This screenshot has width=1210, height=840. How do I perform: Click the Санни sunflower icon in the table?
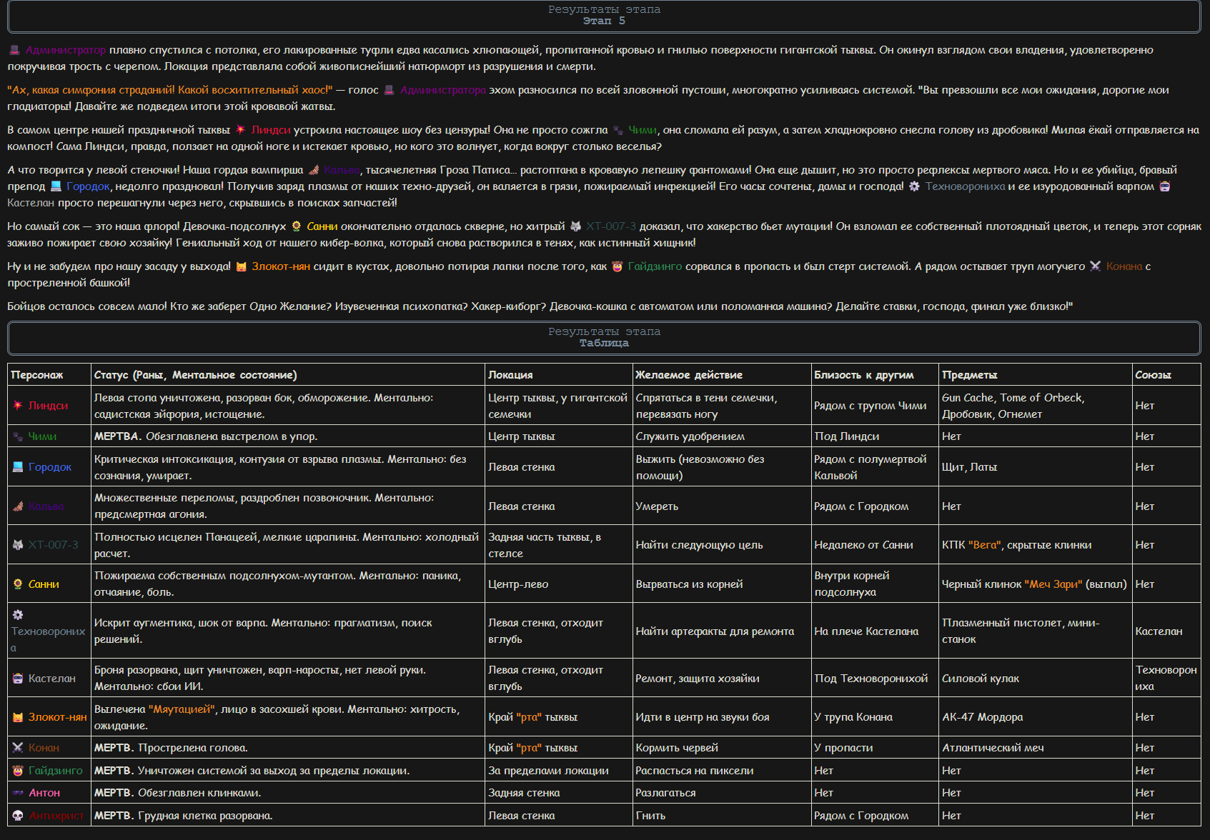click(18, 584)
